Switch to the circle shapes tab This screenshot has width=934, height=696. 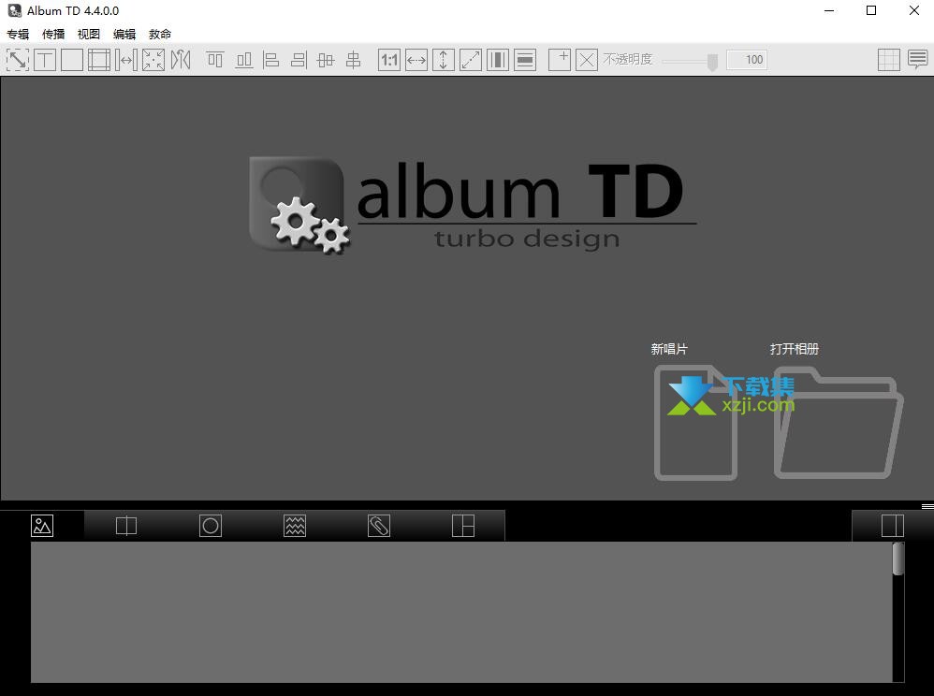[211, 526]
